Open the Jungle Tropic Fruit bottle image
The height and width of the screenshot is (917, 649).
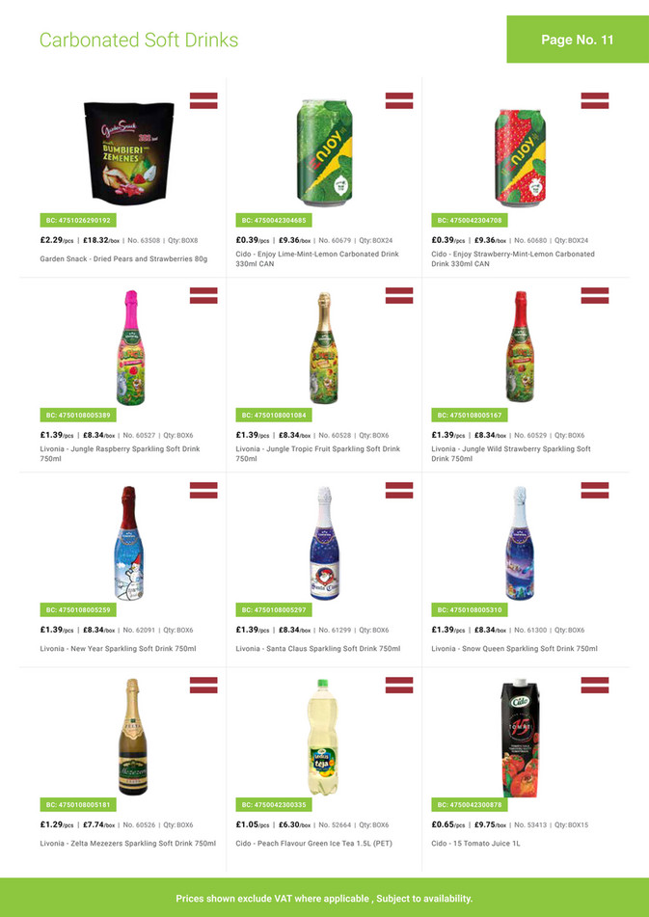324,348
